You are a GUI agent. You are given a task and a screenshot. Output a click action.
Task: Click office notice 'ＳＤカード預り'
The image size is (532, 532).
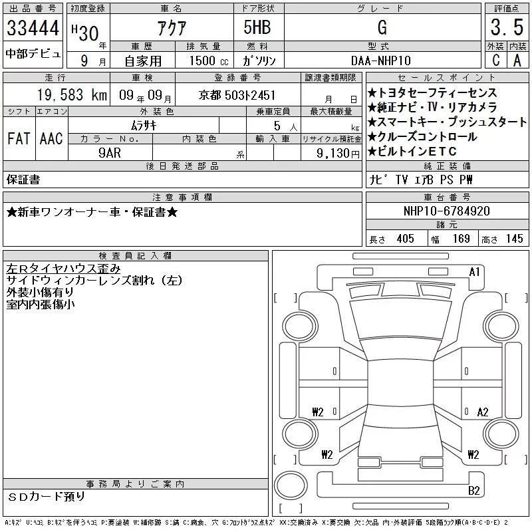(46, 496)
